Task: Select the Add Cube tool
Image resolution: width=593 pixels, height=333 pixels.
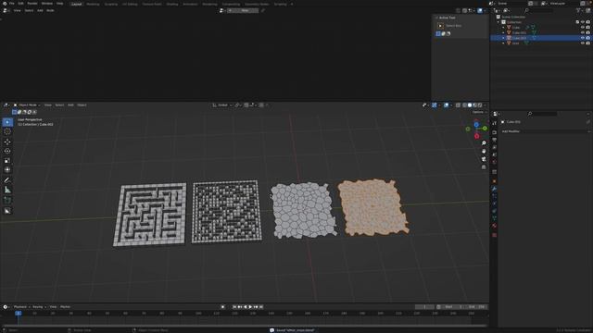Action: (7, 201)
